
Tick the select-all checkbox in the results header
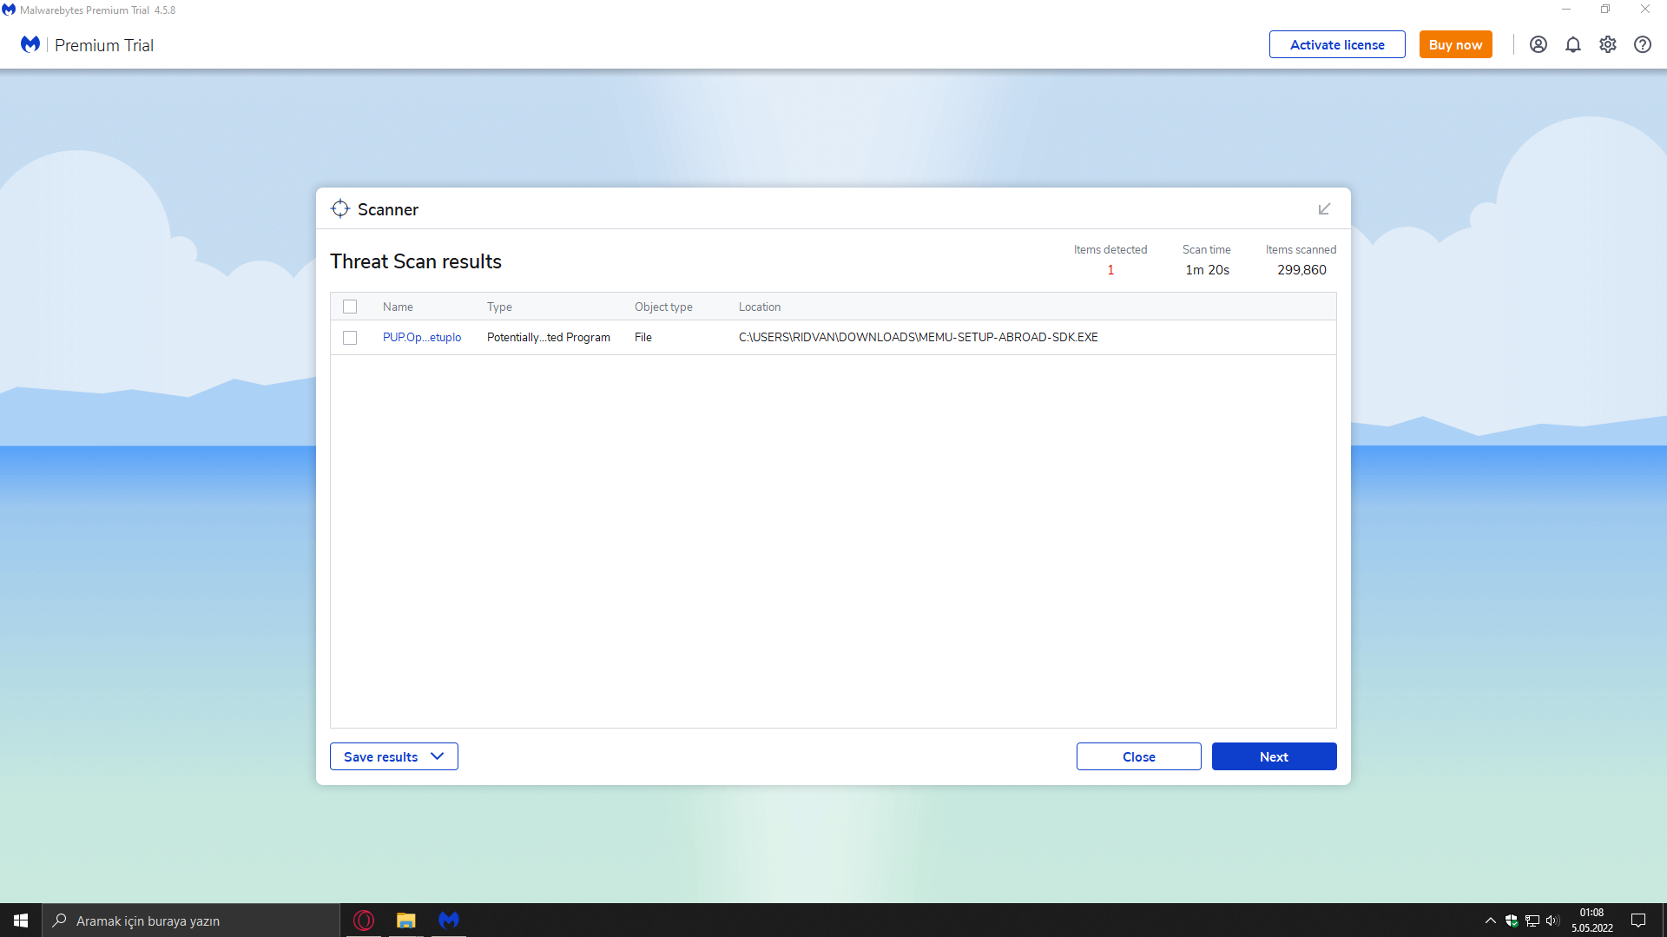350,307
